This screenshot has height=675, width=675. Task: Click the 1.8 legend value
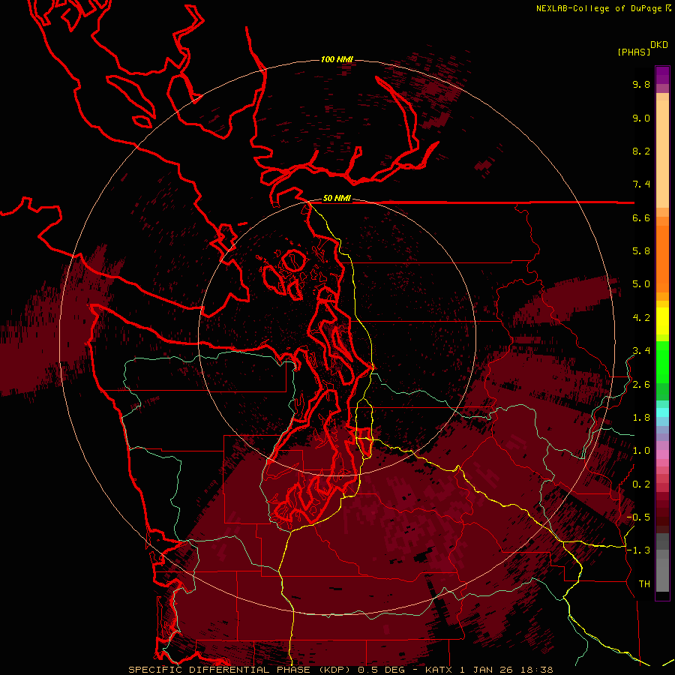click(x=641, y=418)
